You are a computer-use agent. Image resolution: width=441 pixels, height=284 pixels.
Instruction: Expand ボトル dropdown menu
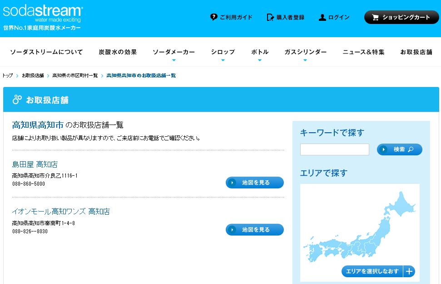[x=260, y=53]
